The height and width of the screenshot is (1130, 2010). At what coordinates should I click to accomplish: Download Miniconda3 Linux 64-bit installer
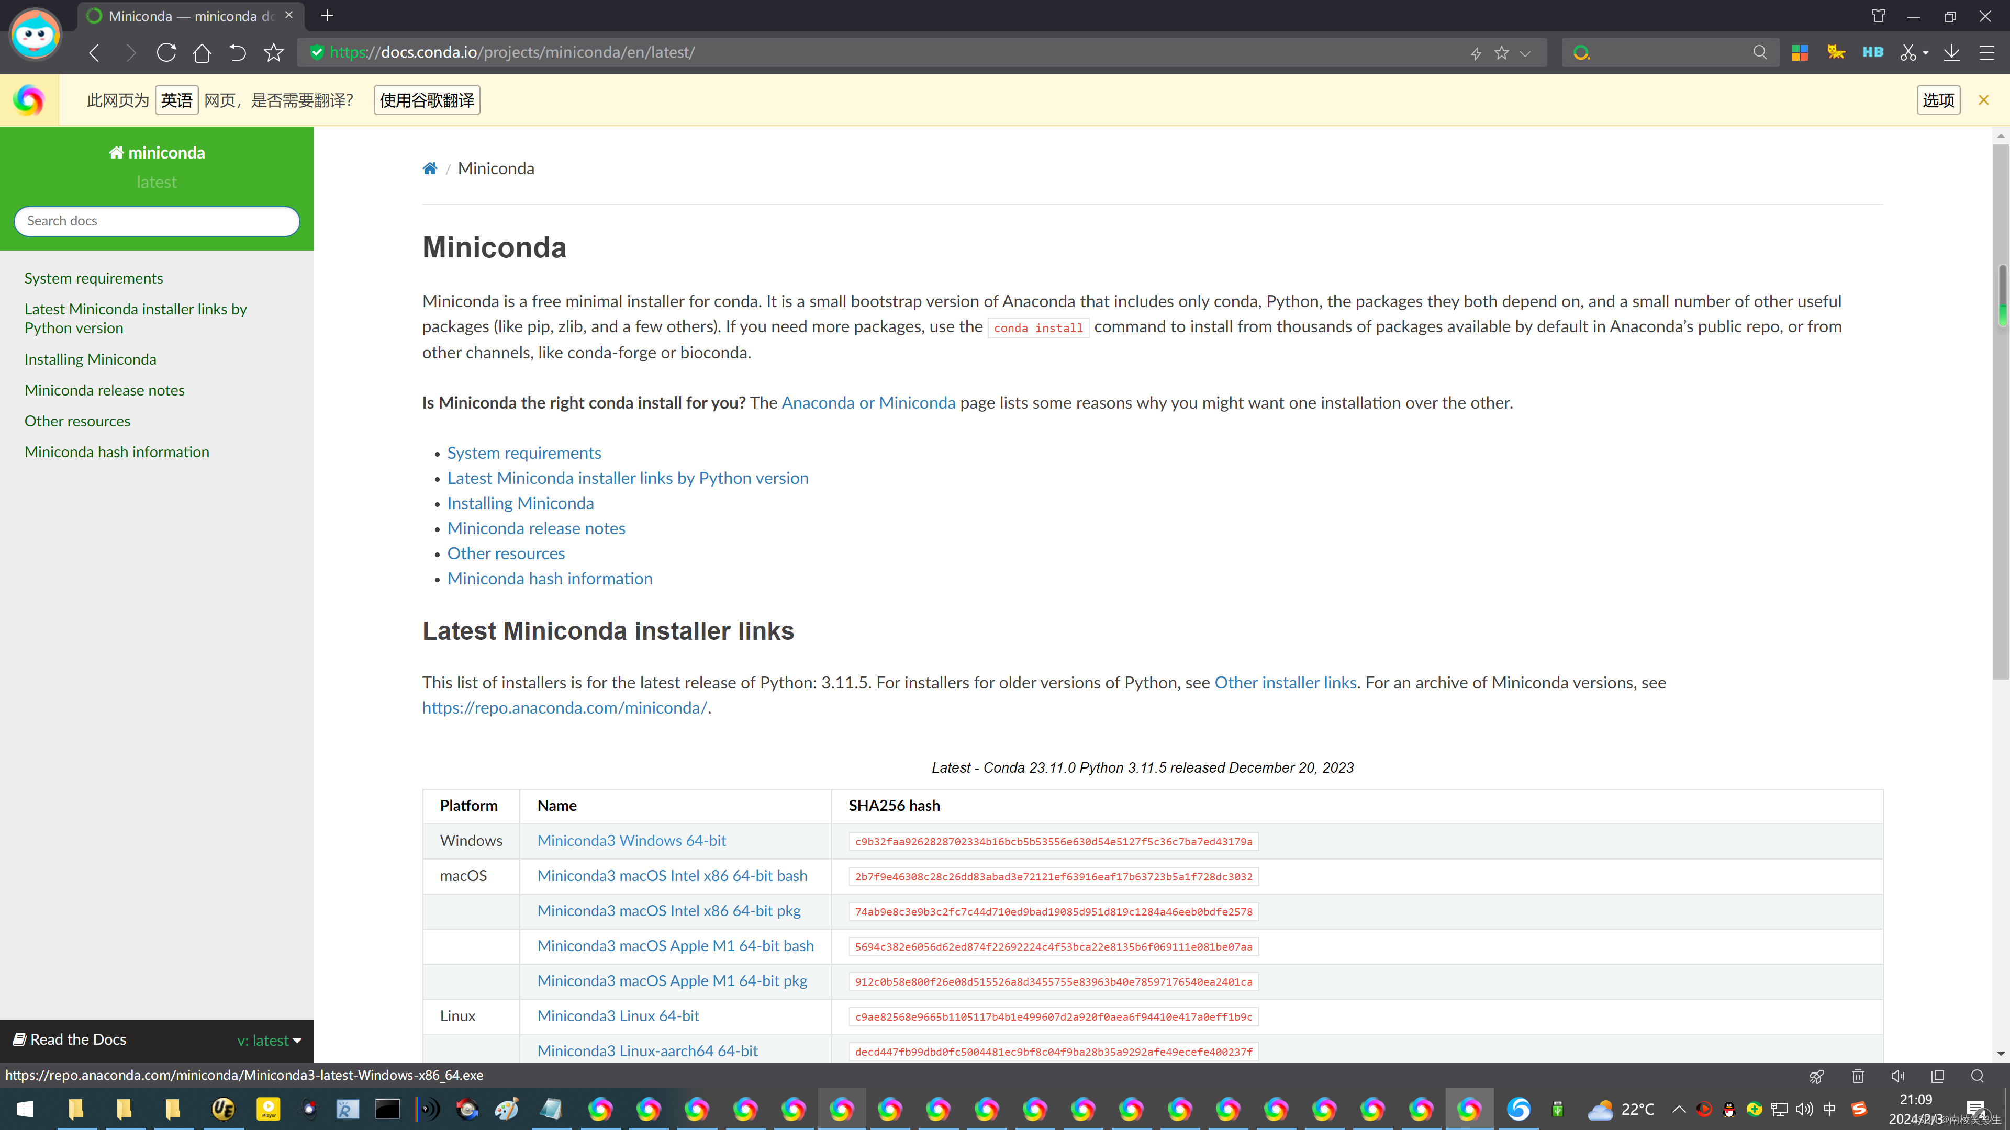pos(618,1015)
